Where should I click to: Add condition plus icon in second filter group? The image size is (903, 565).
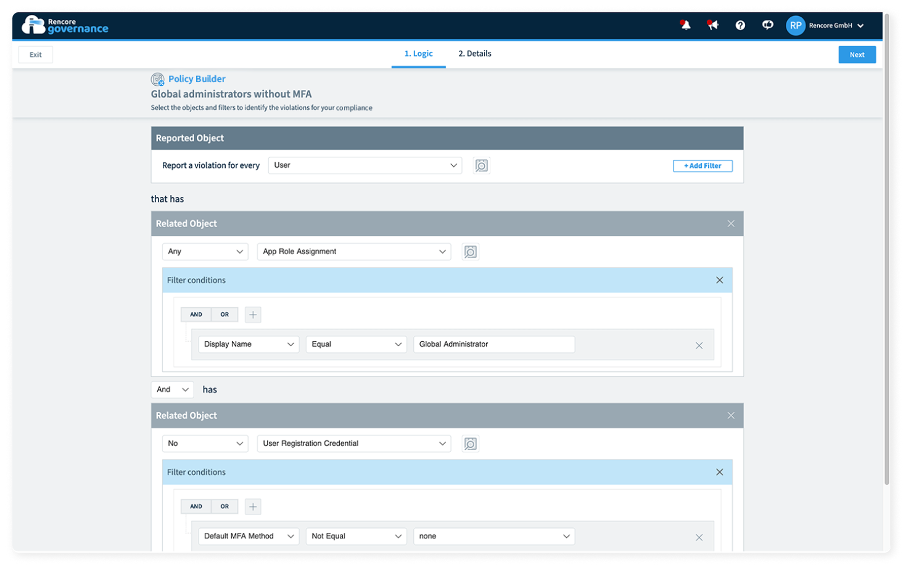pos(253,506)
